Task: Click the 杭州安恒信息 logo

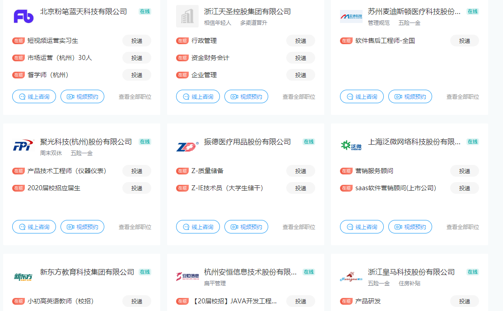Action: pyautogui.click(x=187, y=277)
